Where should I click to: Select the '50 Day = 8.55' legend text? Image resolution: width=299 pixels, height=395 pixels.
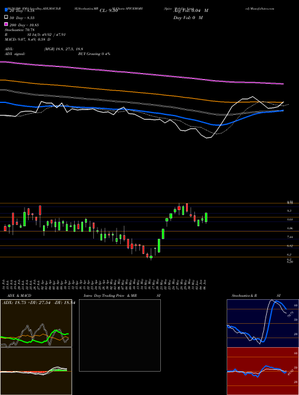22,18
